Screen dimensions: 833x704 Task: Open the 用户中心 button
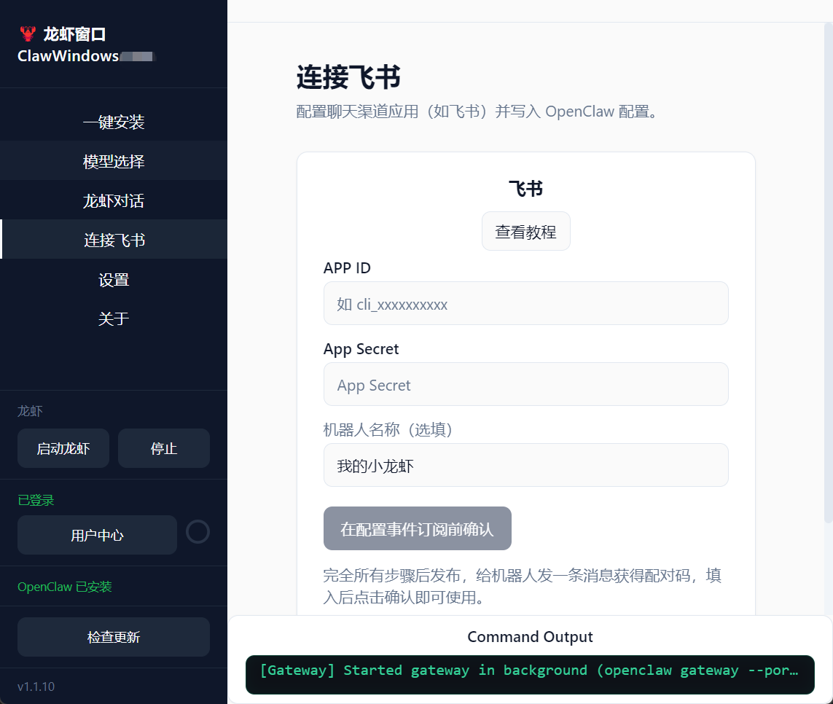97,535
